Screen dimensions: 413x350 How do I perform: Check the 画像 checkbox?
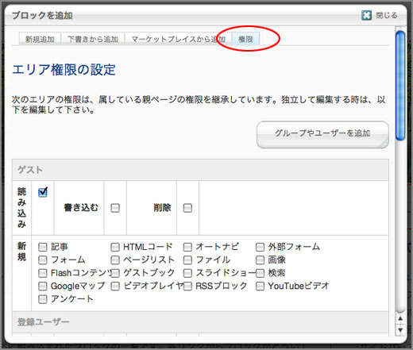point(260,260)
